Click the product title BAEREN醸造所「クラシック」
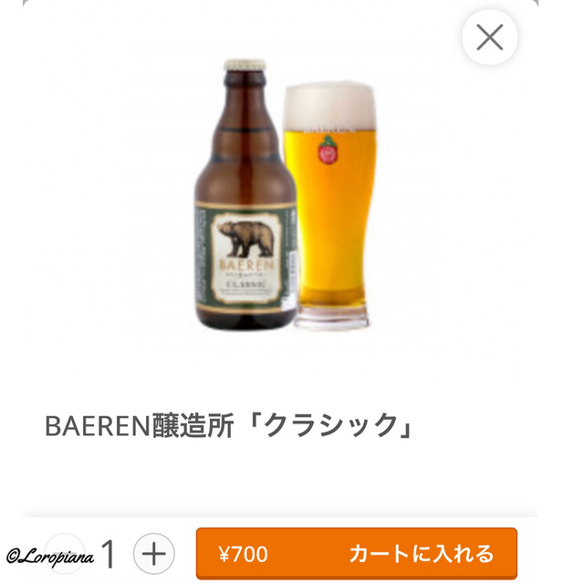This screenshot has width=584, height=584. click(229, 425)
